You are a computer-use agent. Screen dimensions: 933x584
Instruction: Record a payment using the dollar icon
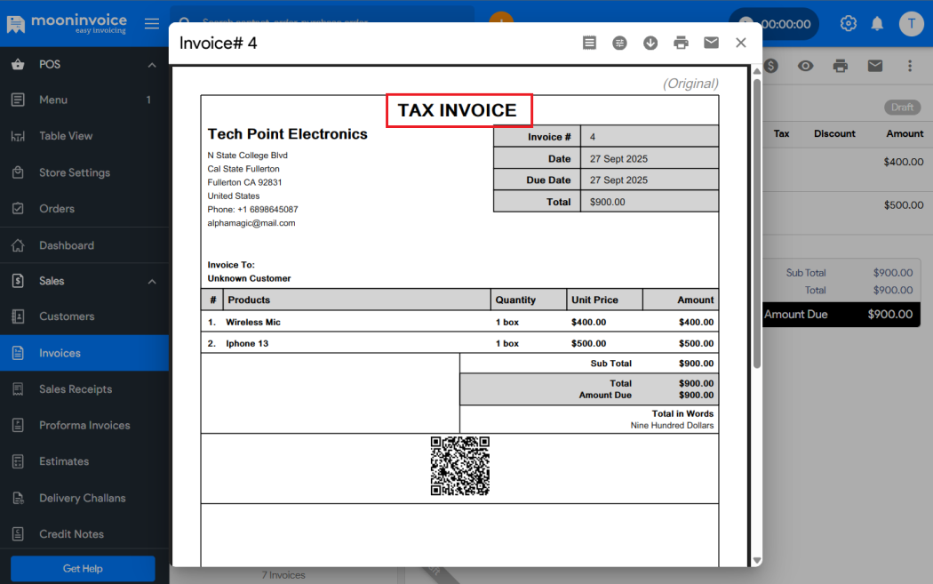click(771, 65)
